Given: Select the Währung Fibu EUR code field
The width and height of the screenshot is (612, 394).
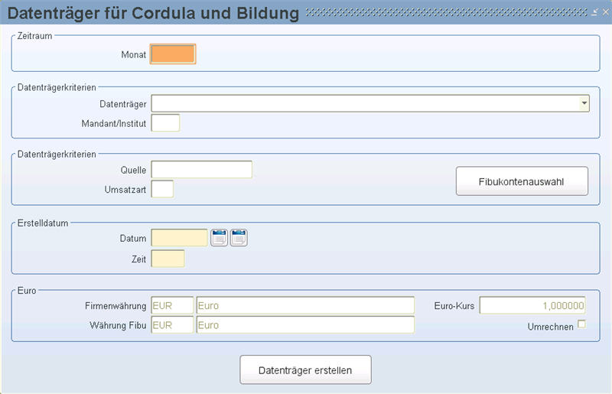Looking at the screenshot, I should [x=172, y=325].
